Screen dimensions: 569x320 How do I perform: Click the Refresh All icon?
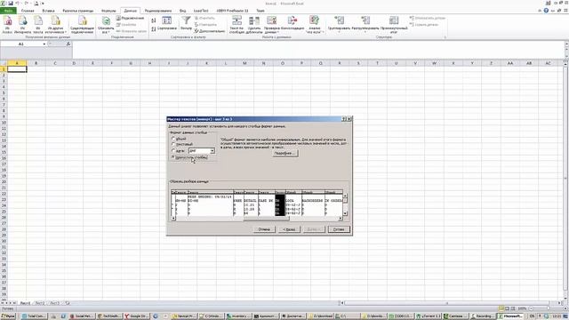coord(106,21)
